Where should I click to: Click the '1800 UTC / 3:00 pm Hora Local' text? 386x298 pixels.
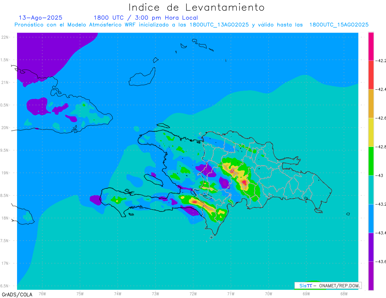click(146, 18)
